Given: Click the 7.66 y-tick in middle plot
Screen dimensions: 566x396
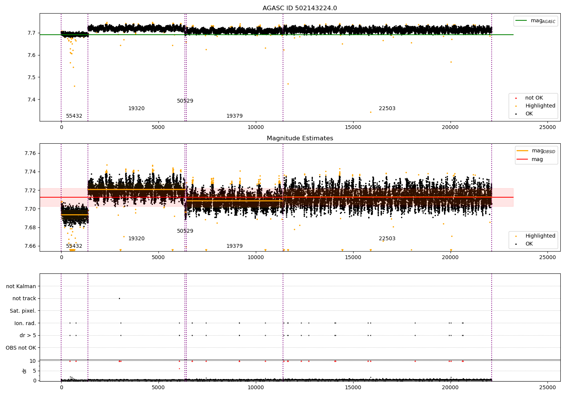Looking at the screenshot, I should pyautogui.click(x=31, y=246).
